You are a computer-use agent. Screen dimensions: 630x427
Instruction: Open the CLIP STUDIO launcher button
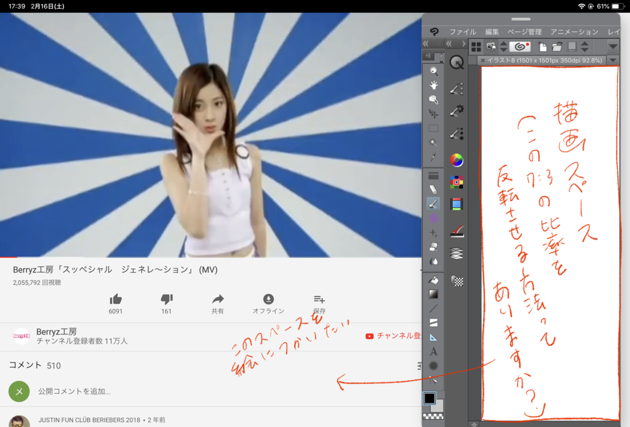[520, 47]
